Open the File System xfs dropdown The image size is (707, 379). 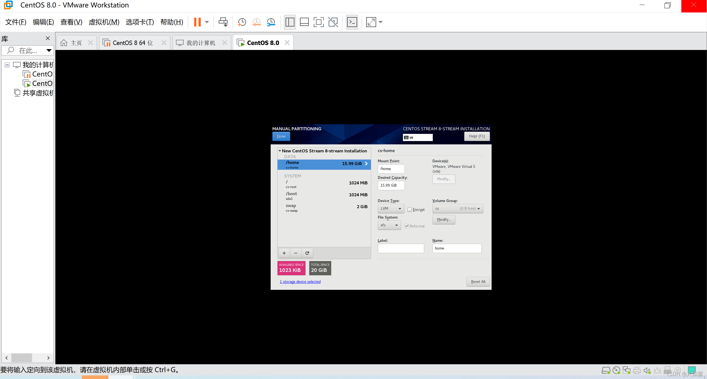click(389, 225)
